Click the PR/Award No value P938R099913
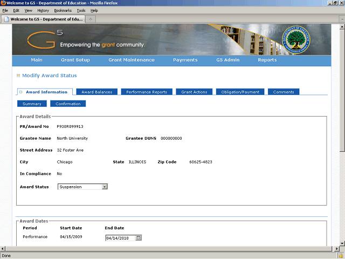 [x=70, y=127]
